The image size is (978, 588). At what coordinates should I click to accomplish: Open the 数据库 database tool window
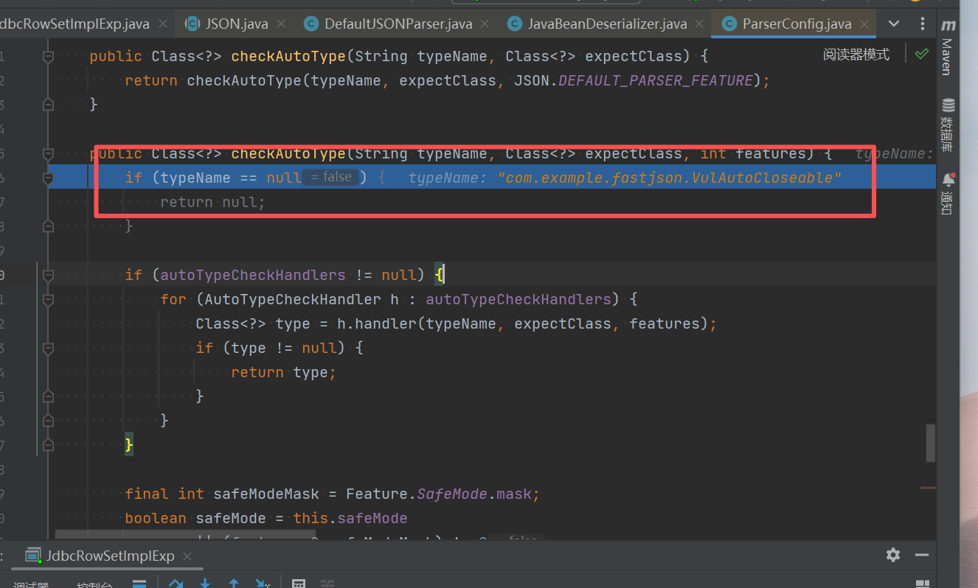pos(948,127)
